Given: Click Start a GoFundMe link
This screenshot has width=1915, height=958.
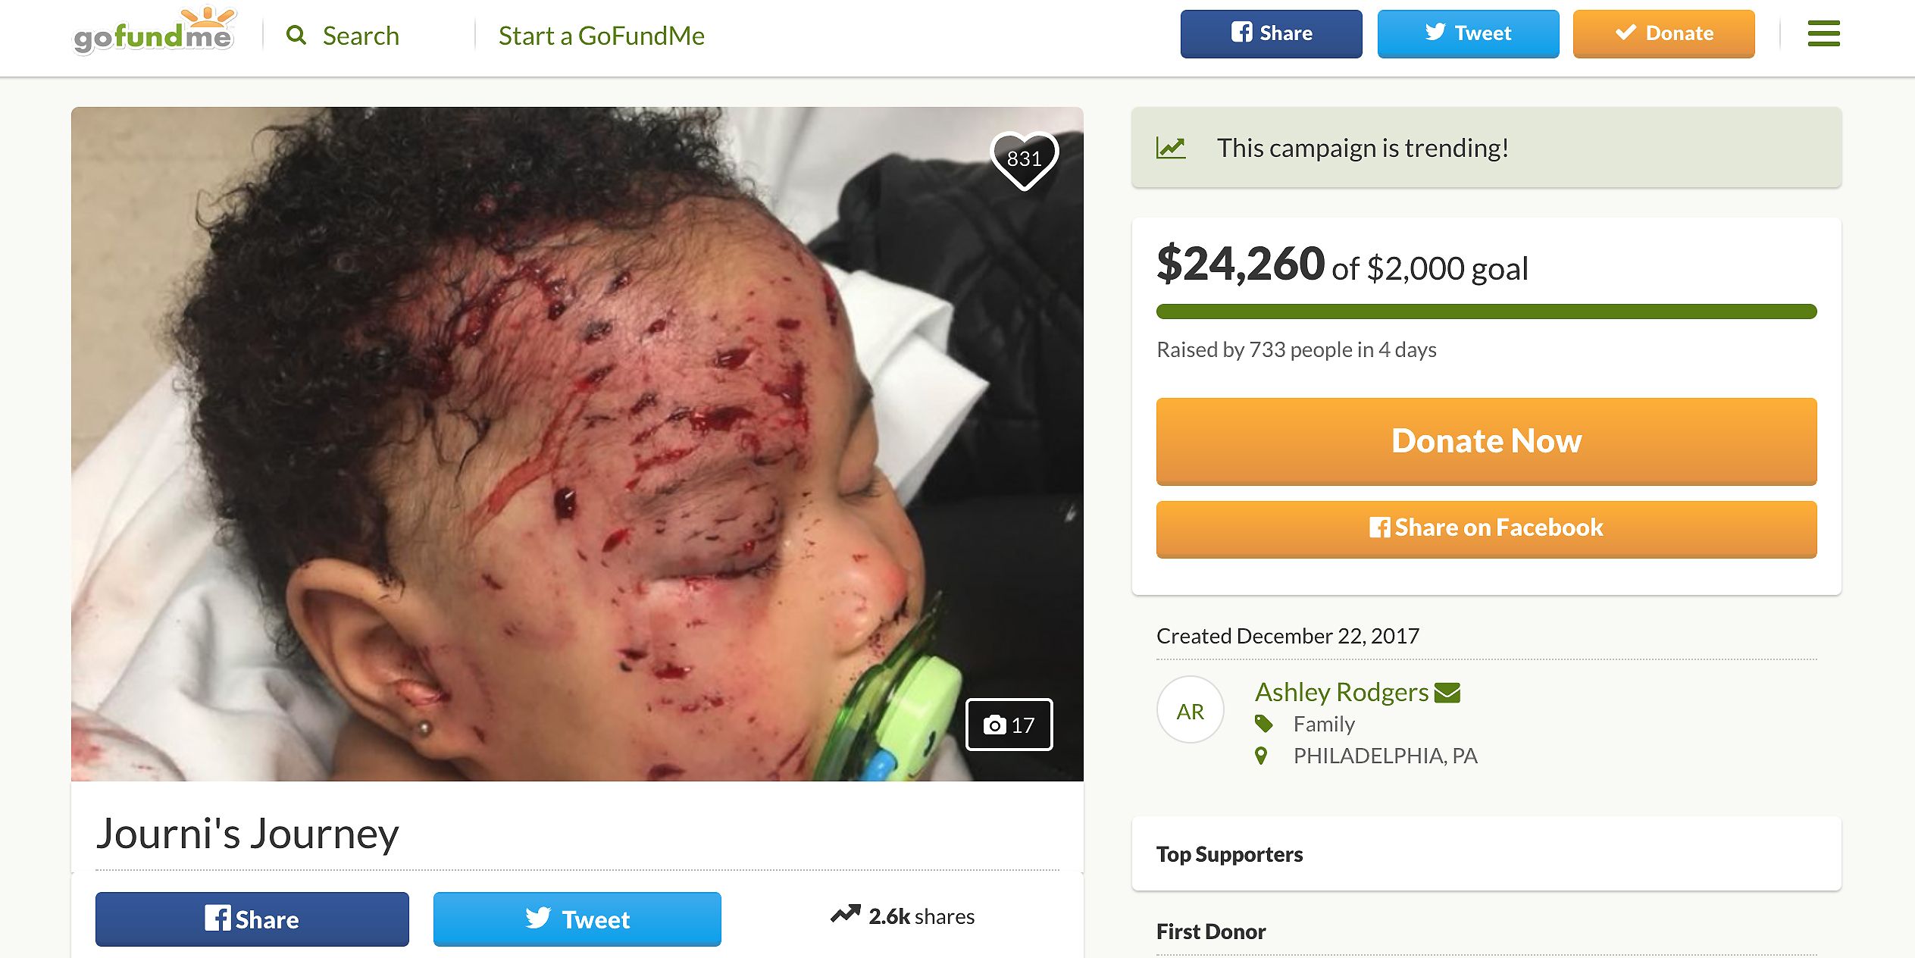Looking at the screenshot, I should [601, 36].
